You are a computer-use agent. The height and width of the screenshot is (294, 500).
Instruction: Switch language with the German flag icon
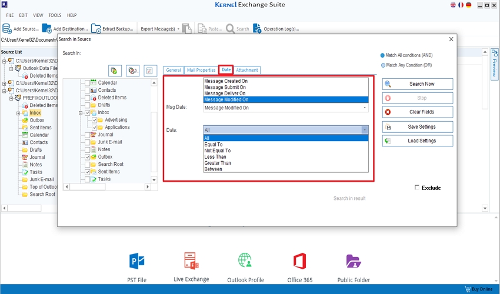coord(468,5)
